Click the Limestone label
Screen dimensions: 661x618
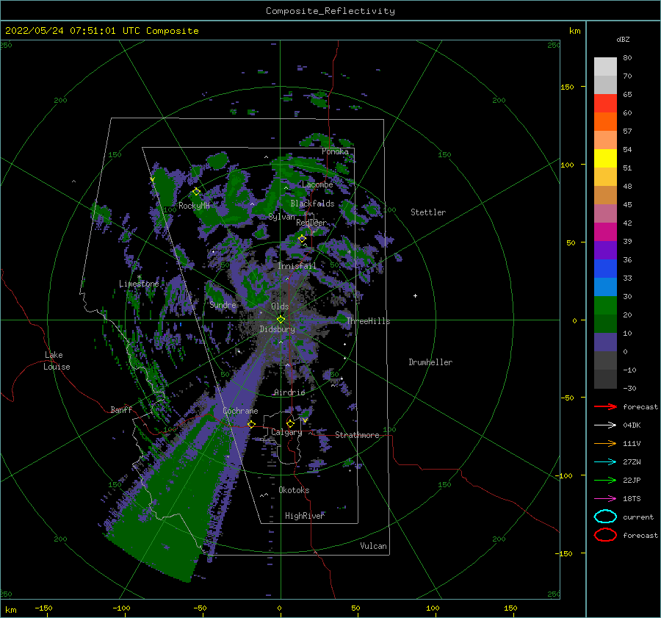139,284
